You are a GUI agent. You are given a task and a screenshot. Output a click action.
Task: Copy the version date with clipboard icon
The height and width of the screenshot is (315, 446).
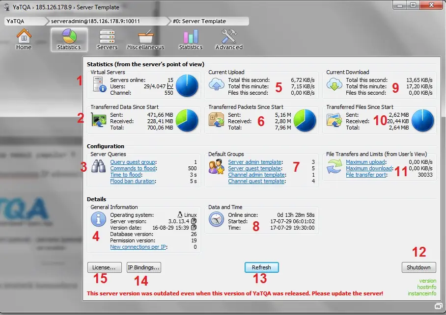[194, 227]
